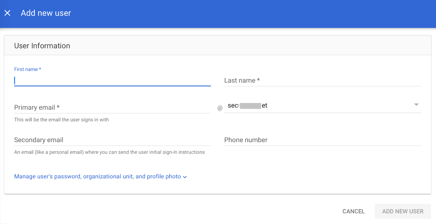This screenshot has height=224, width=436.
Task: Click the sign-in email helper text
Action: coord(62,120)
